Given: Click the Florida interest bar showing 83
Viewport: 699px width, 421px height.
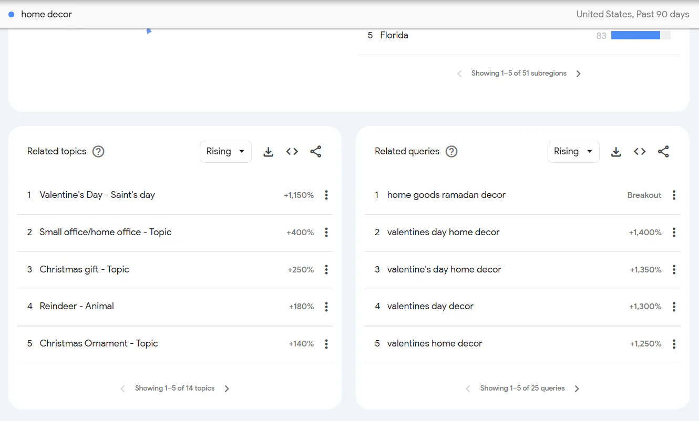Looking at the screenshot, I should [641, 35].
